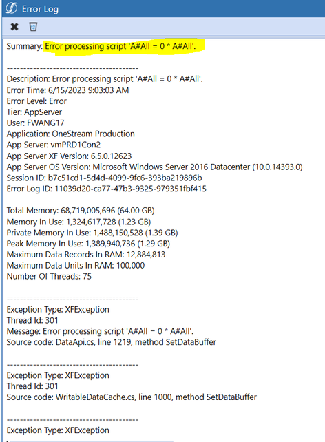Viewport: 325px width, 442px height.
Task: Click the Description error line
Action: point(105,79)
